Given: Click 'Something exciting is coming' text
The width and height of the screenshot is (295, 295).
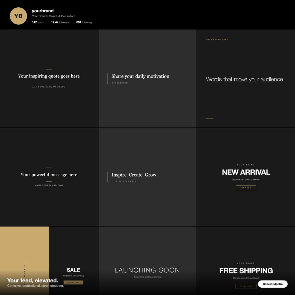Looking at the screenshot, I should point(147,277).
